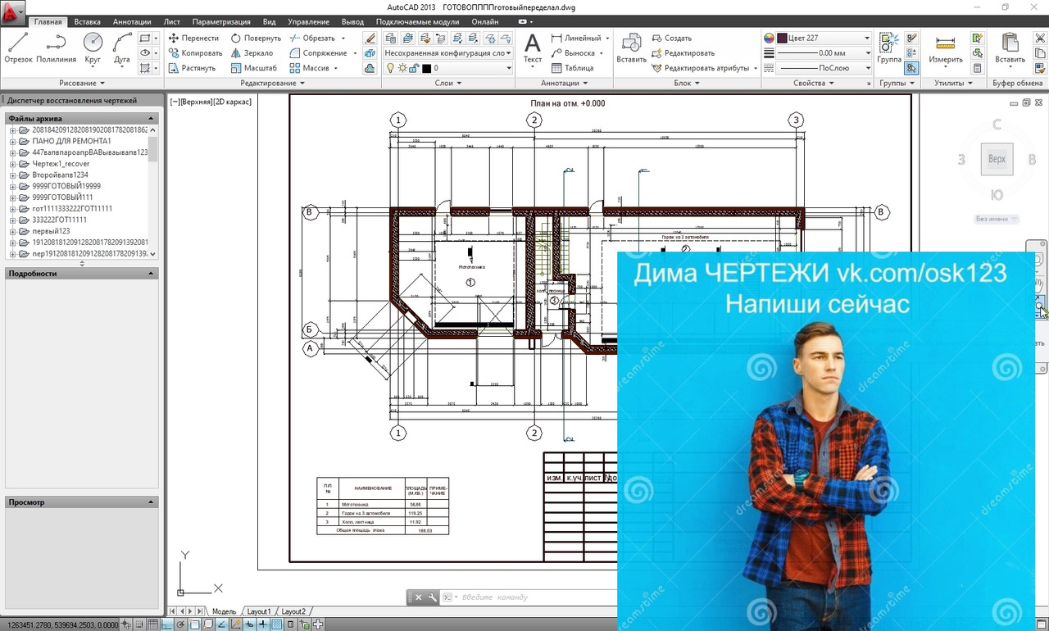Toggle layer on/off lightbulb icon
Screen dimensions: 1049x631
point(390,68)
